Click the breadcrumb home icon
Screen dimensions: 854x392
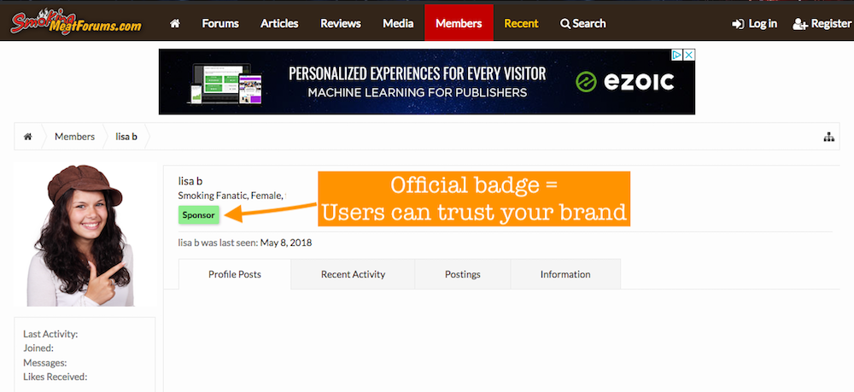pos(28,137)
